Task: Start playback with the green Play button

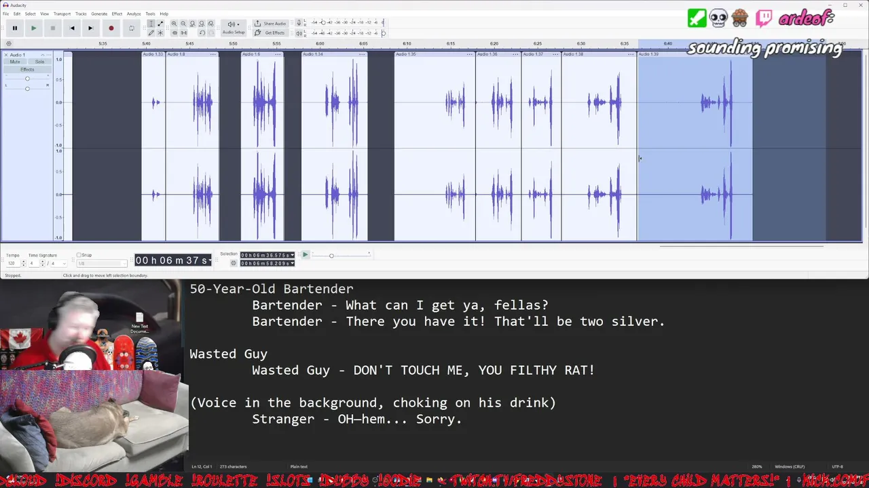Action: tap(33, 28)
